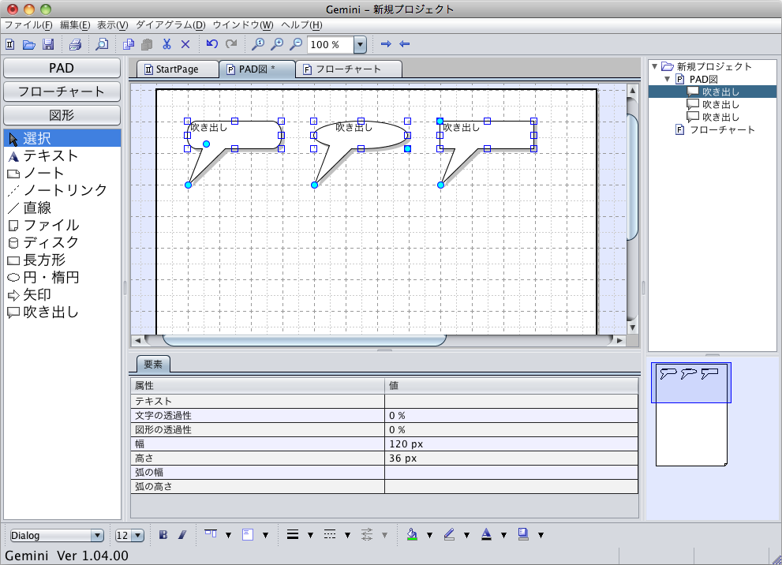Collapse the 新規プロジェクト tree node
Viewport: 782px width, 565px height.
point(654,66)
